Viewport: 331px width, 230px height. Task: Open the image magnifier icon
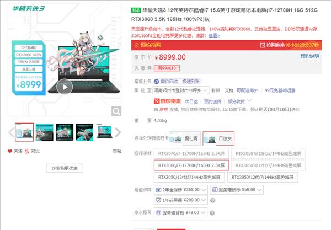(116, 111)
